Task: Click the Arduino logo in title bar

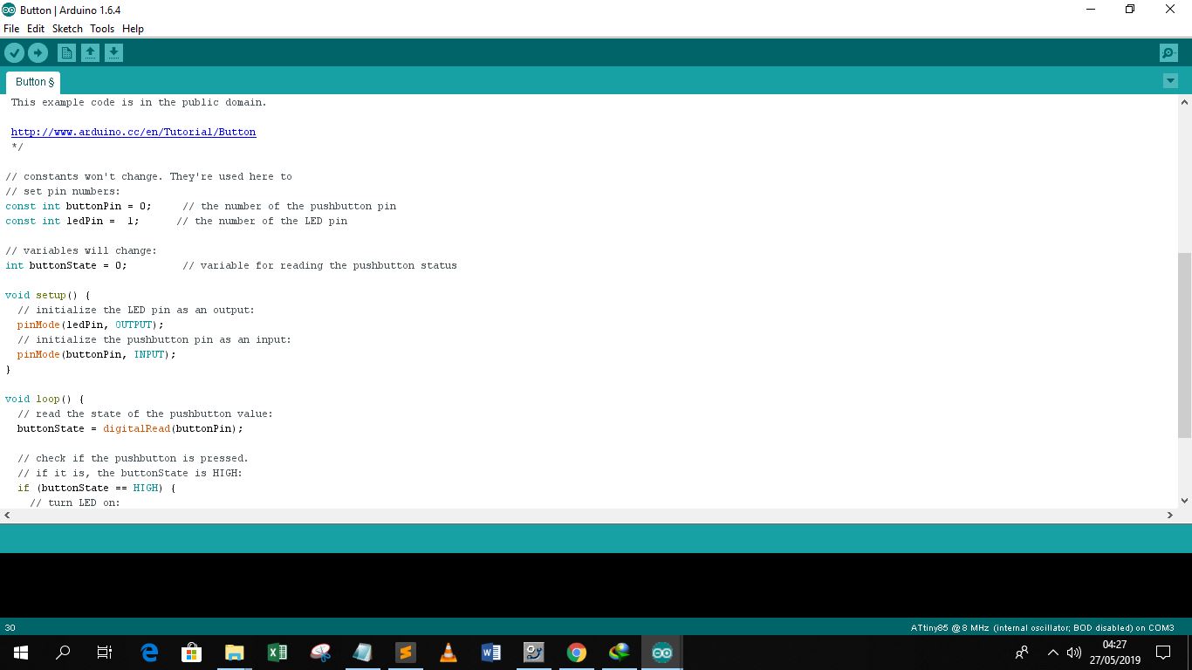Action: click(9, 10)
